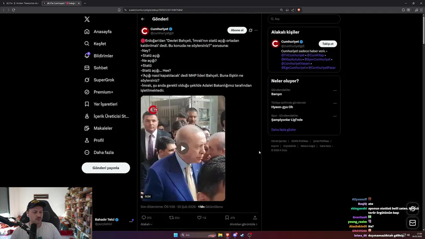The width and height of the screenshot is (425, 239).
Task: Open Yer İşaretleri bookmarks in sidebar
Action: point(101,104)
